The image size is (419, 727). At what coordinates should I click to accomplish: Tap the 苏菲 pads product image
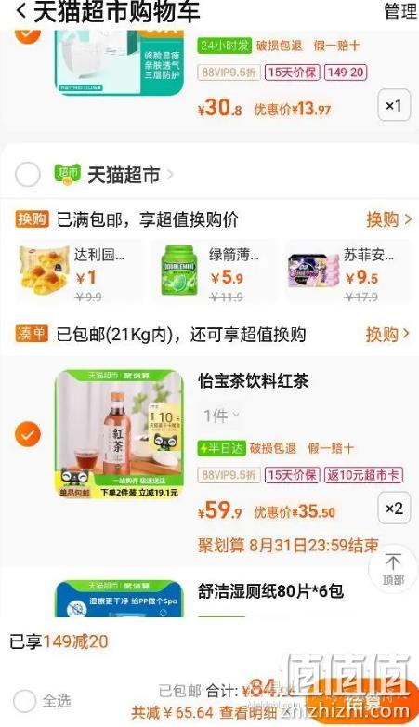313,271
